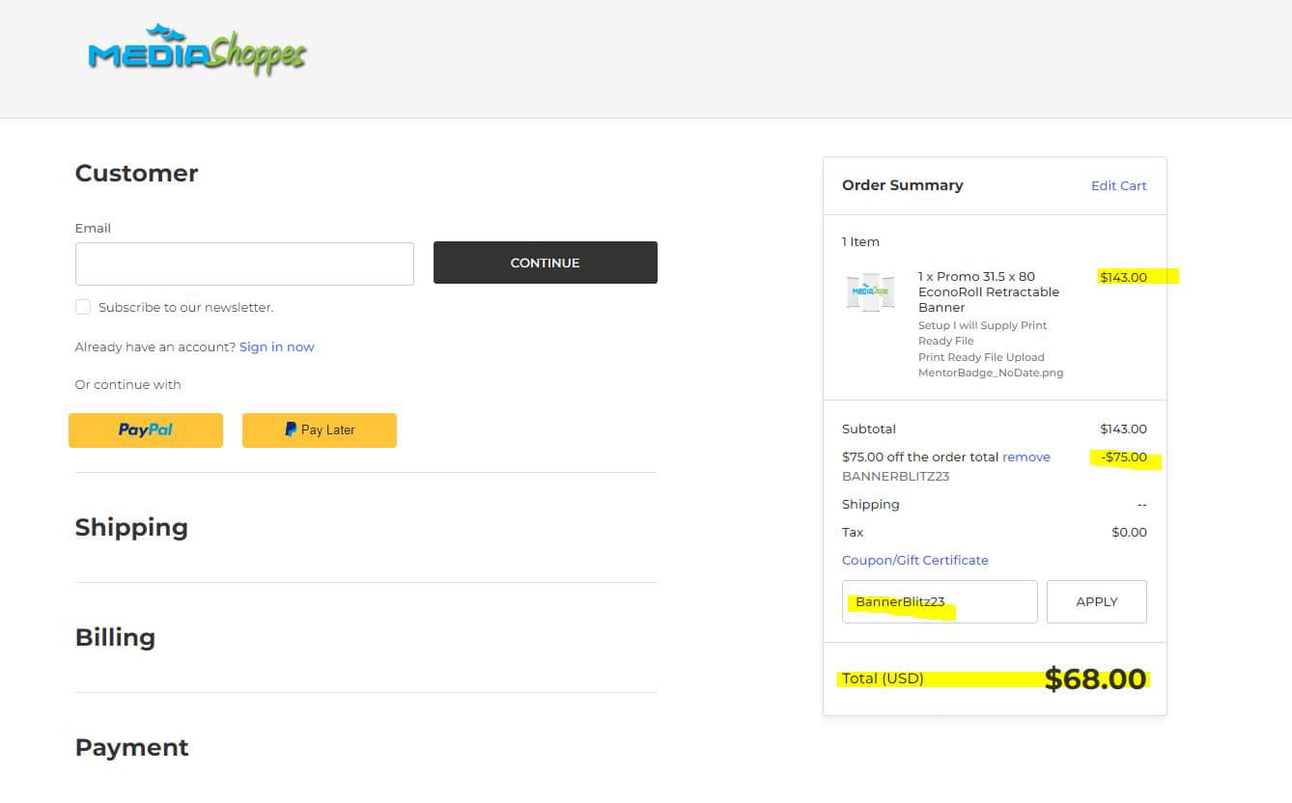Screen dimensions: 1292x803
Task: Enable Subscribe to our newsletter checkbox
Action: coord(83,307)
